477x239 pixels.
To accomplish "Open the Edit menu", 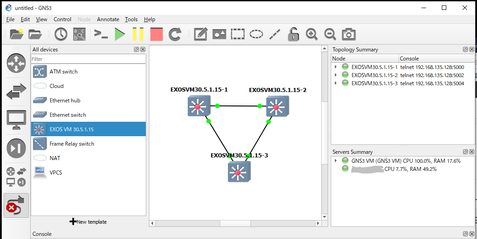I will tap(25, 19).
